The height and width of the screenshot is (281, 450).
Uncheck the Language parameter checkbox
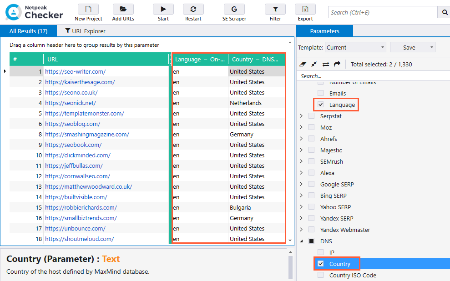click(321, 105)
